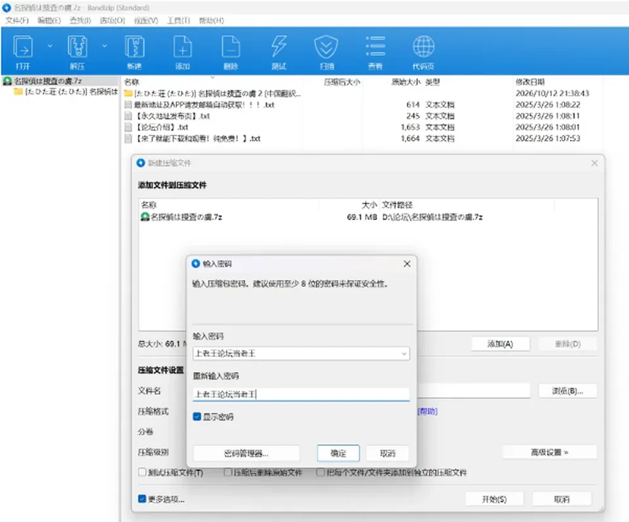Tick the 压缩后删除原始文件 checkbox
Image resolution: width=629 pixels, height=522 pixels.
click(x=227, y=472)
